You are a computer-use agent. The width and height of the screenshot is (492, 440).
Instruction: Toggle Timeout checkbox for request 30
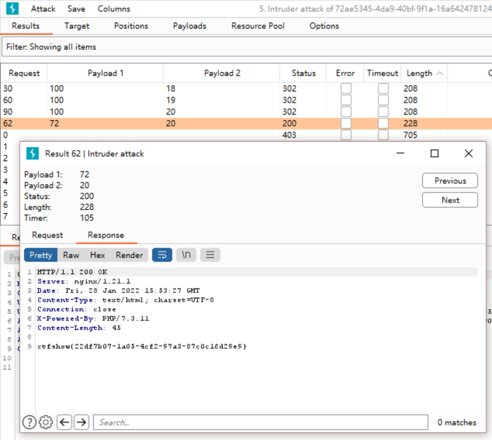(x=383, y=89)
